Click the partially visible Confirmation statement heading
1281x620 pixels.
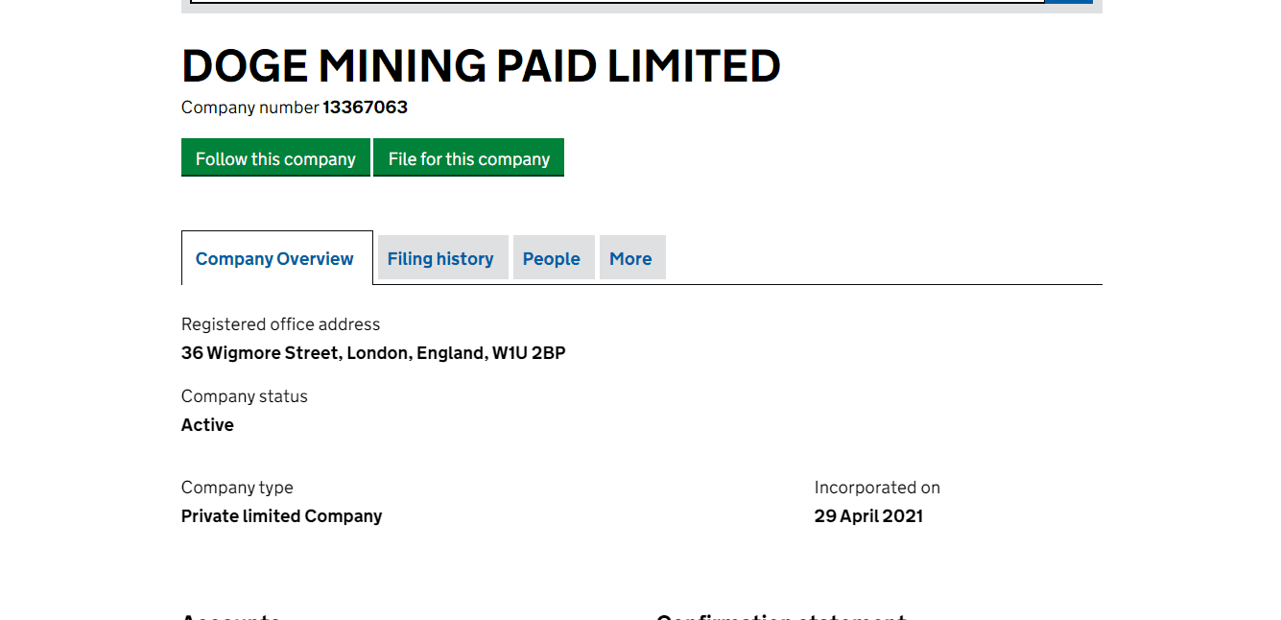tap(780, 616)
